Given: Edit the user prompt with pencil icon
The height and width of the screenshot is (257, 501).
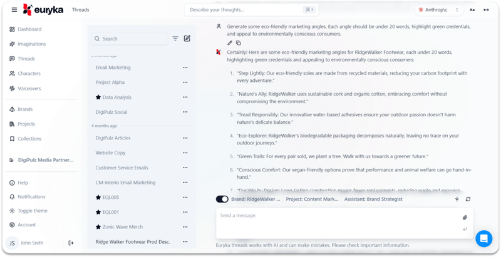Looking at the screenshot, I should pos(229,43).
